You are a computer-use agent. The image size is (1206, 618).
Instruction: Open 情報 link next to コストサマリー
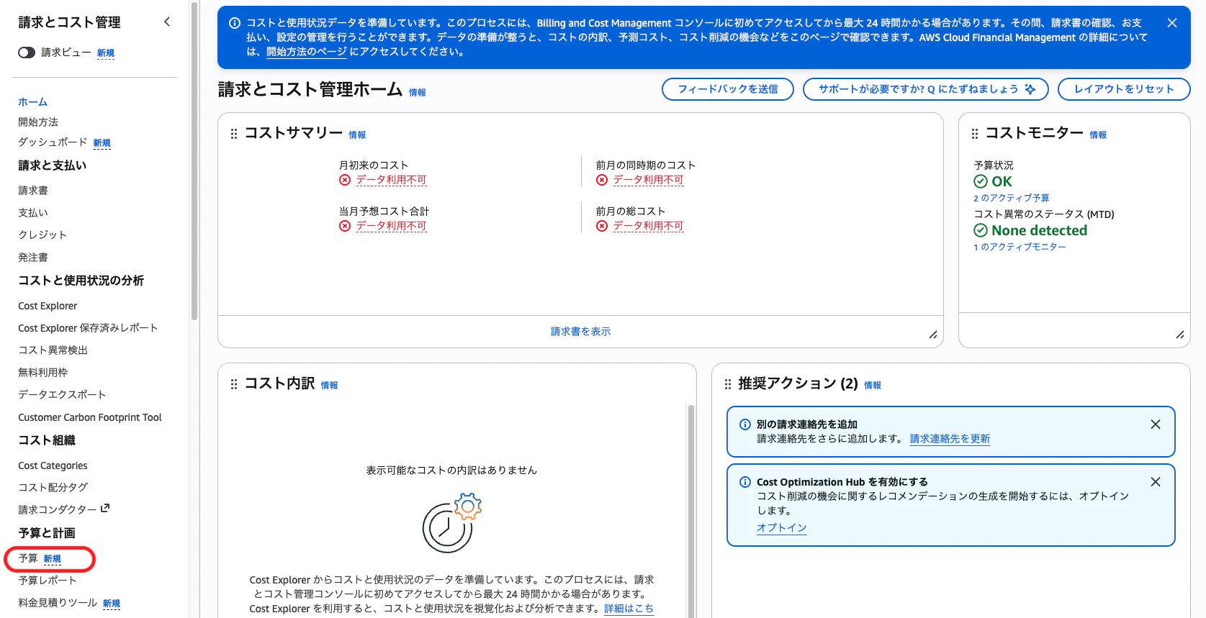357,135
